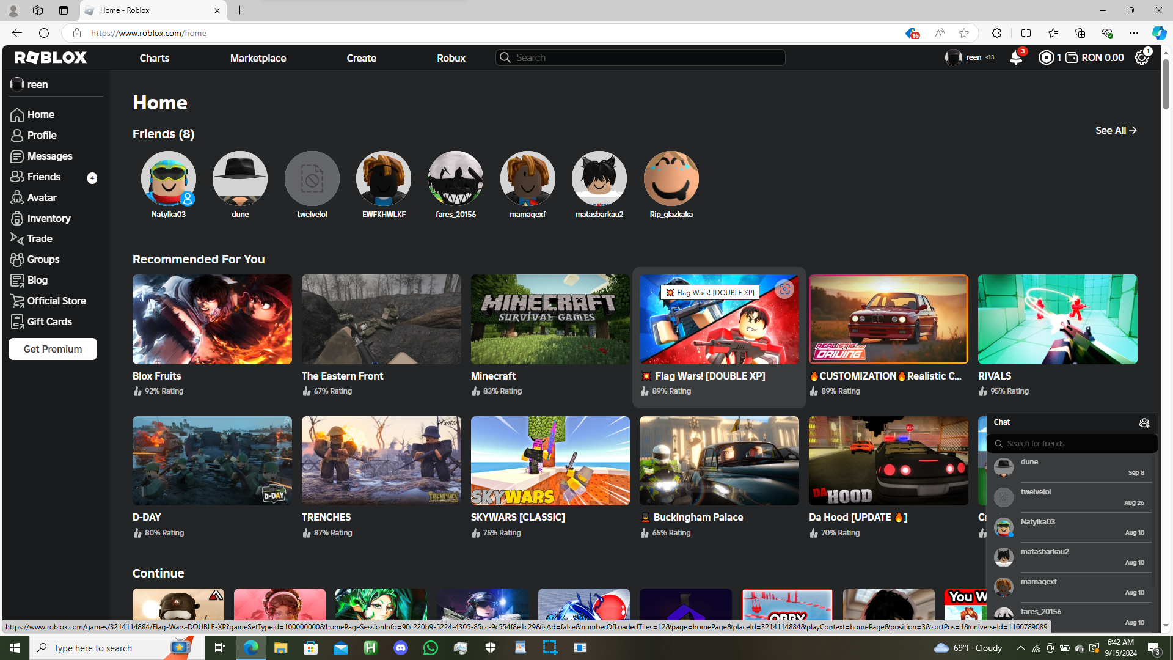The height and width of the screenshot is (660, 1173).
Task: Open chat with twelvelol
Action: 1070,497
